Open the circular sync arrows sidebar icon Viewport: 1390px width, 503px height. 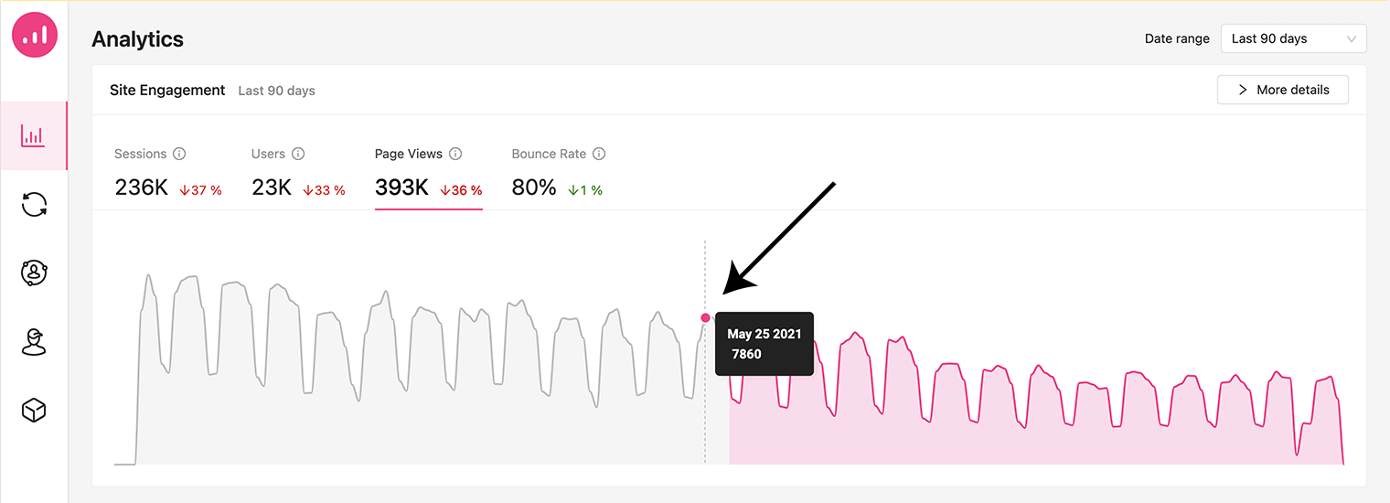[34, 204]
